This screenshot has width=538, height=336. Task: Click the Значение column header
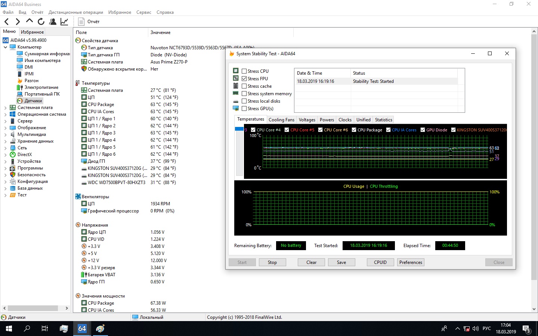click(161, 32)
